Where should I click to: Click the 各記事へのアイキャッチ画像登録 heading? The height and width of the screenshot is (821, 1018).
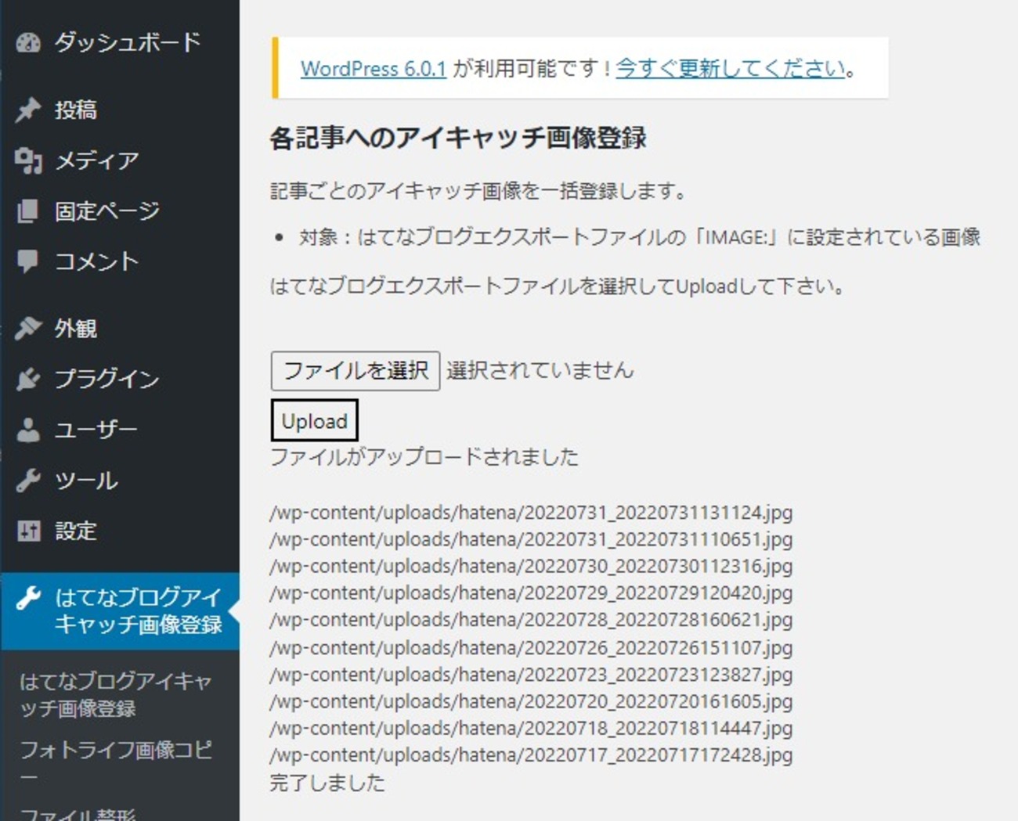(x=458, y=139)
